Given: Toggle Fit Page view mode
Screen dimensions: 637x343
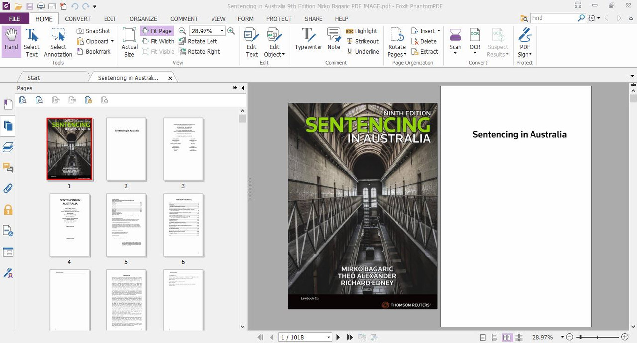Looking at the screenshot, I should pos(157,31).
